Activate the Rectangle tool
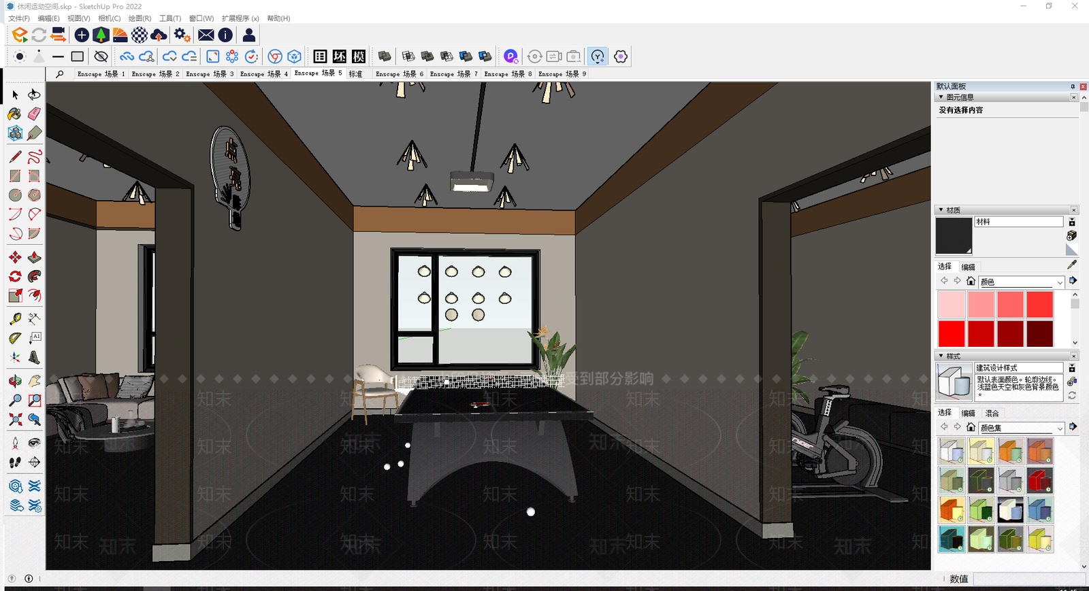 (x=15, y=175)
